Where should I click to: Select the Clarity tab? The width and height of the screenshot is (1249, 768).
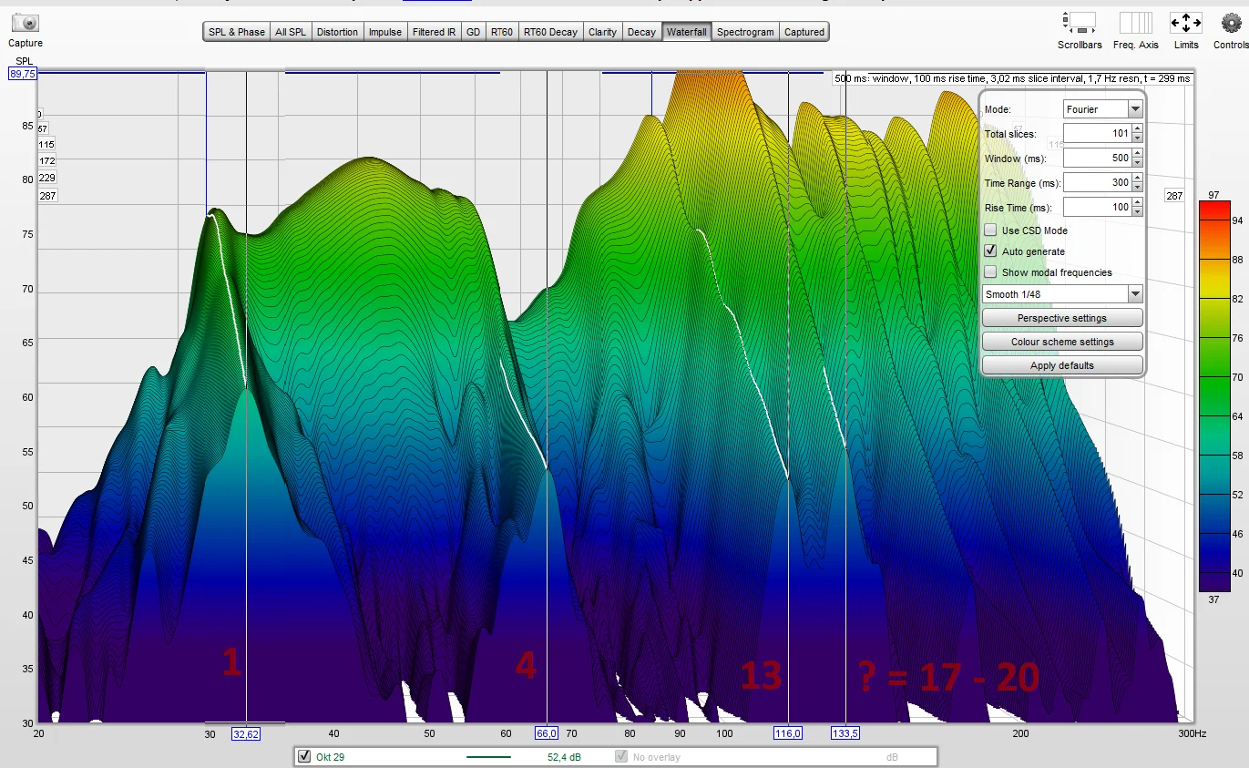click(602, 32)
